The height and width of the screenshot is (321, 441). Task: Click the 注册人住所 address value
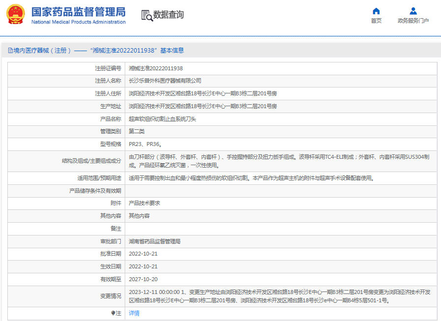[x=203, y=93]
